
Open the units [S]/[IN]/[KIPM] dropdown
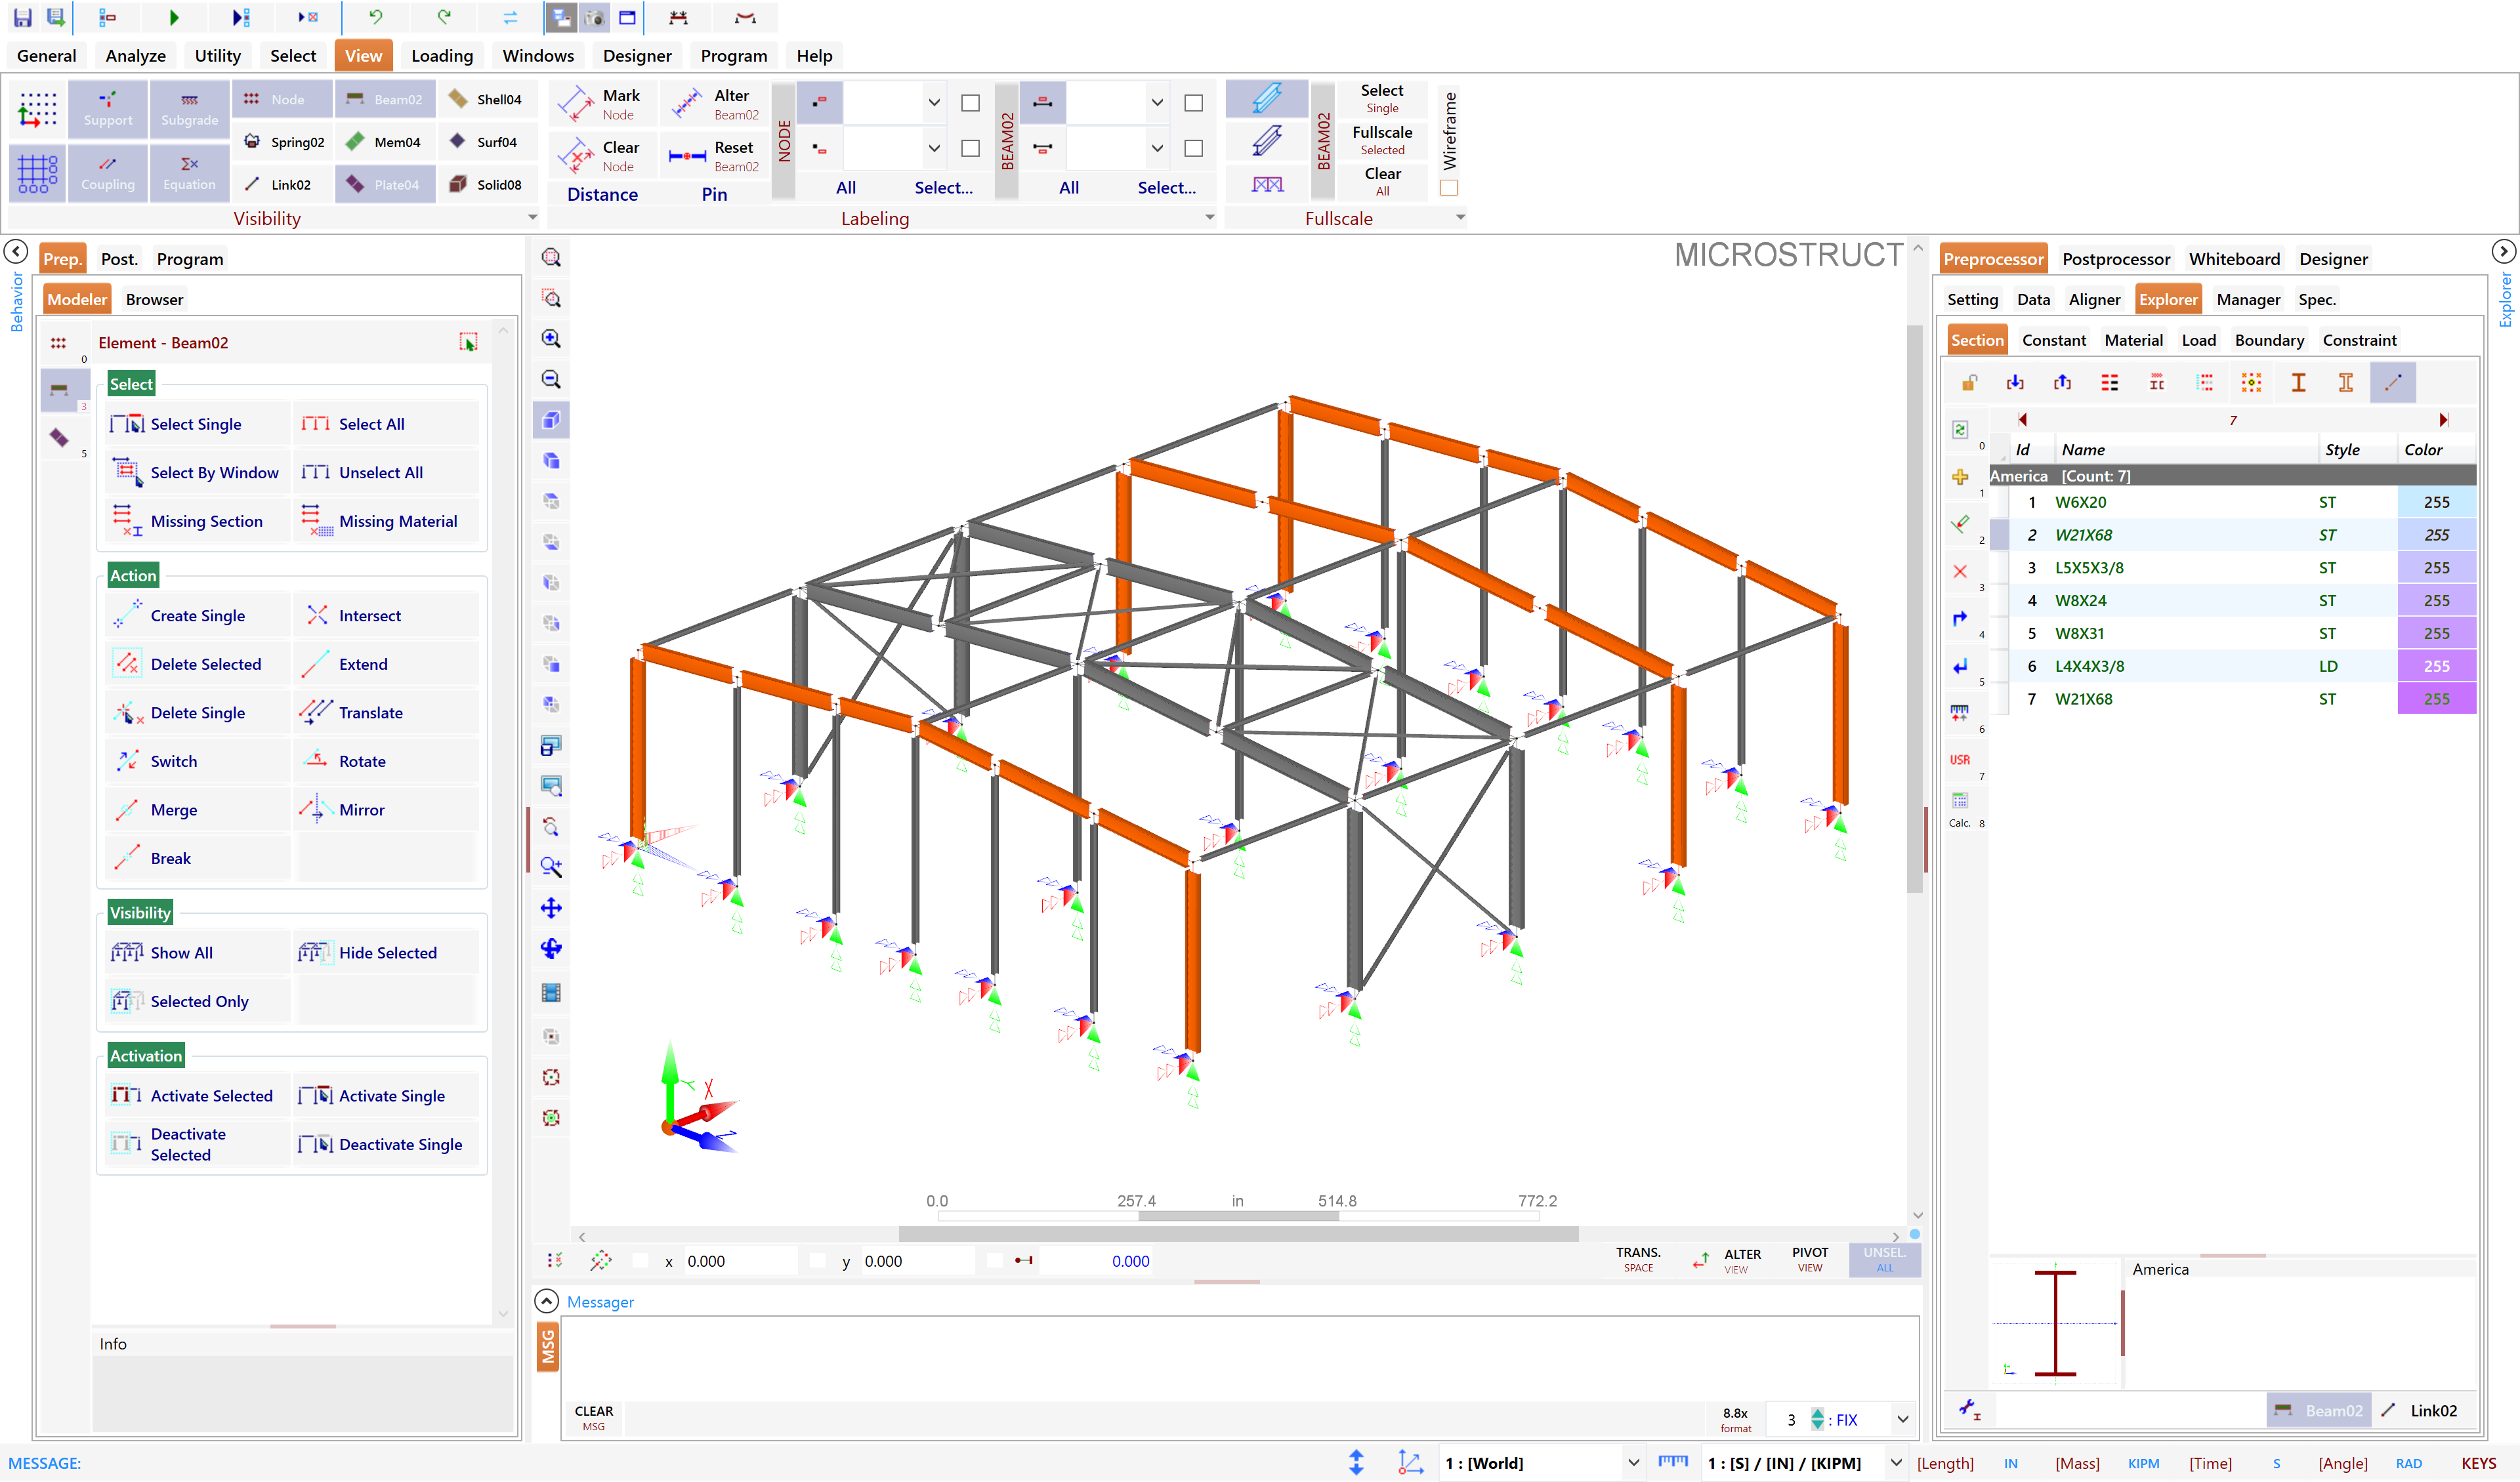tap(1895, 1463)
